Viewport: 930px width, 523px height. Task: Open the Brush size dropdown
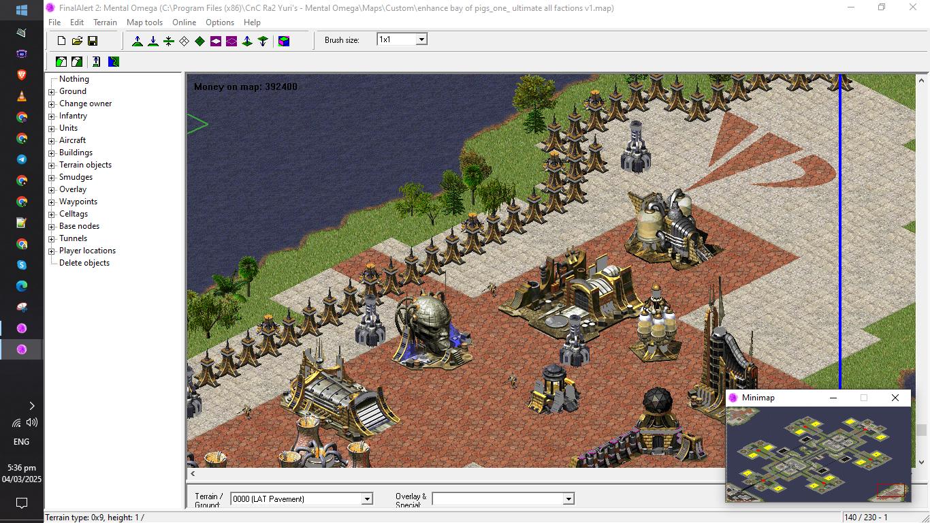click(421, 39)
